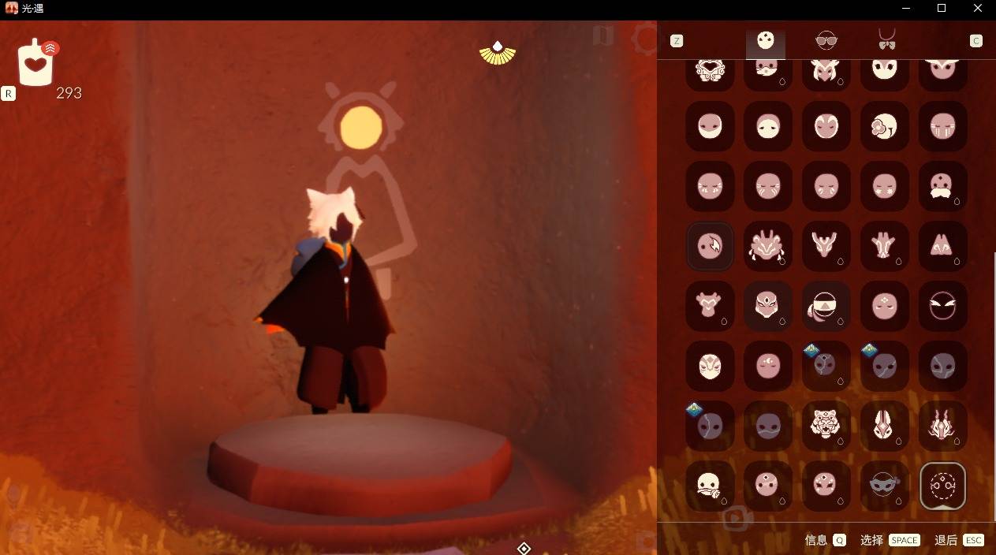Click the candle count 293
The image size is (996, 555).
69,93
